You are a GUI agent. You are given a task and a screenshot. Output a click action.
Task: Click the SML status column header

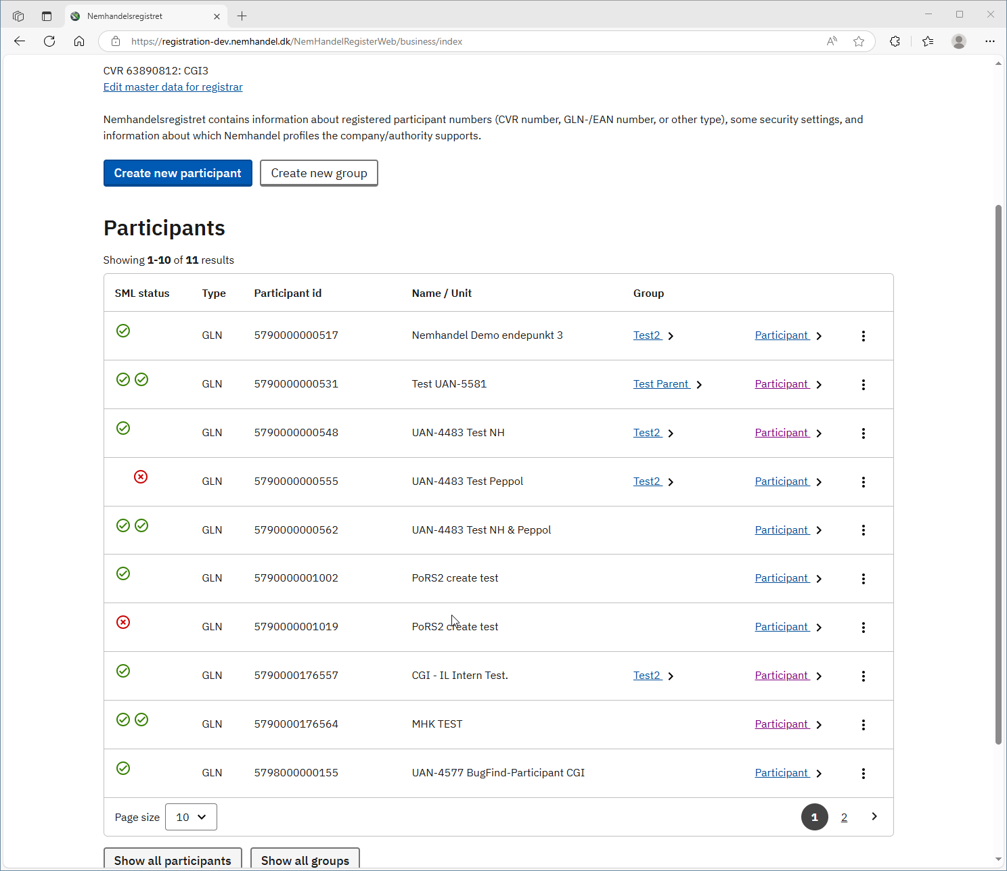(142, 293)
